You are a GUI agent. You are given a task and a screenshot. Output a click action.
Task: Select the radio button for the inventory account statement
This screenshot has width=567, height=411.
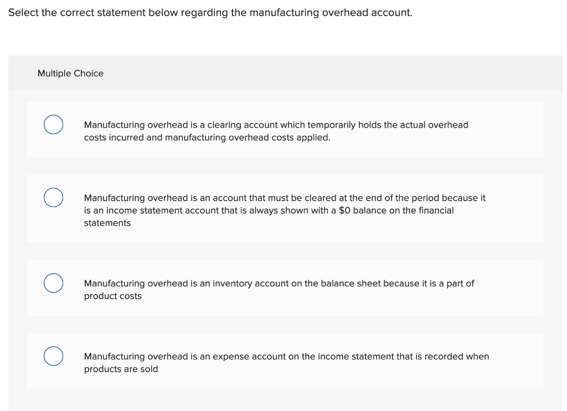click(x=53, y=282)
